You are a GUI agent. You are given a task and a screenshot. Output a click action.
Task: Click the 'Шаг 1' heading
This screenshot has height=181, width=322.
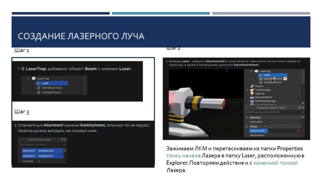click(x=22, y=50)
